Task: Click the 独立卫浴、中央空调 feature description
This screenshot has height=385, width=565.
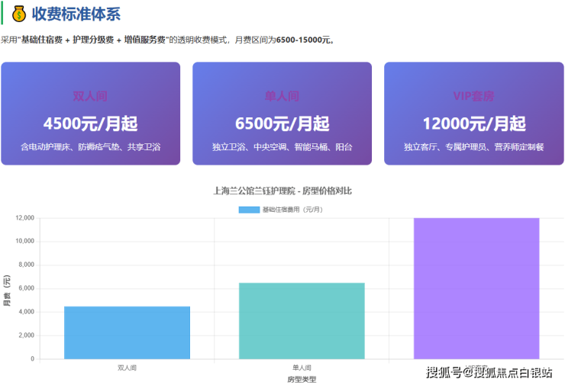Action: (282, 147)
